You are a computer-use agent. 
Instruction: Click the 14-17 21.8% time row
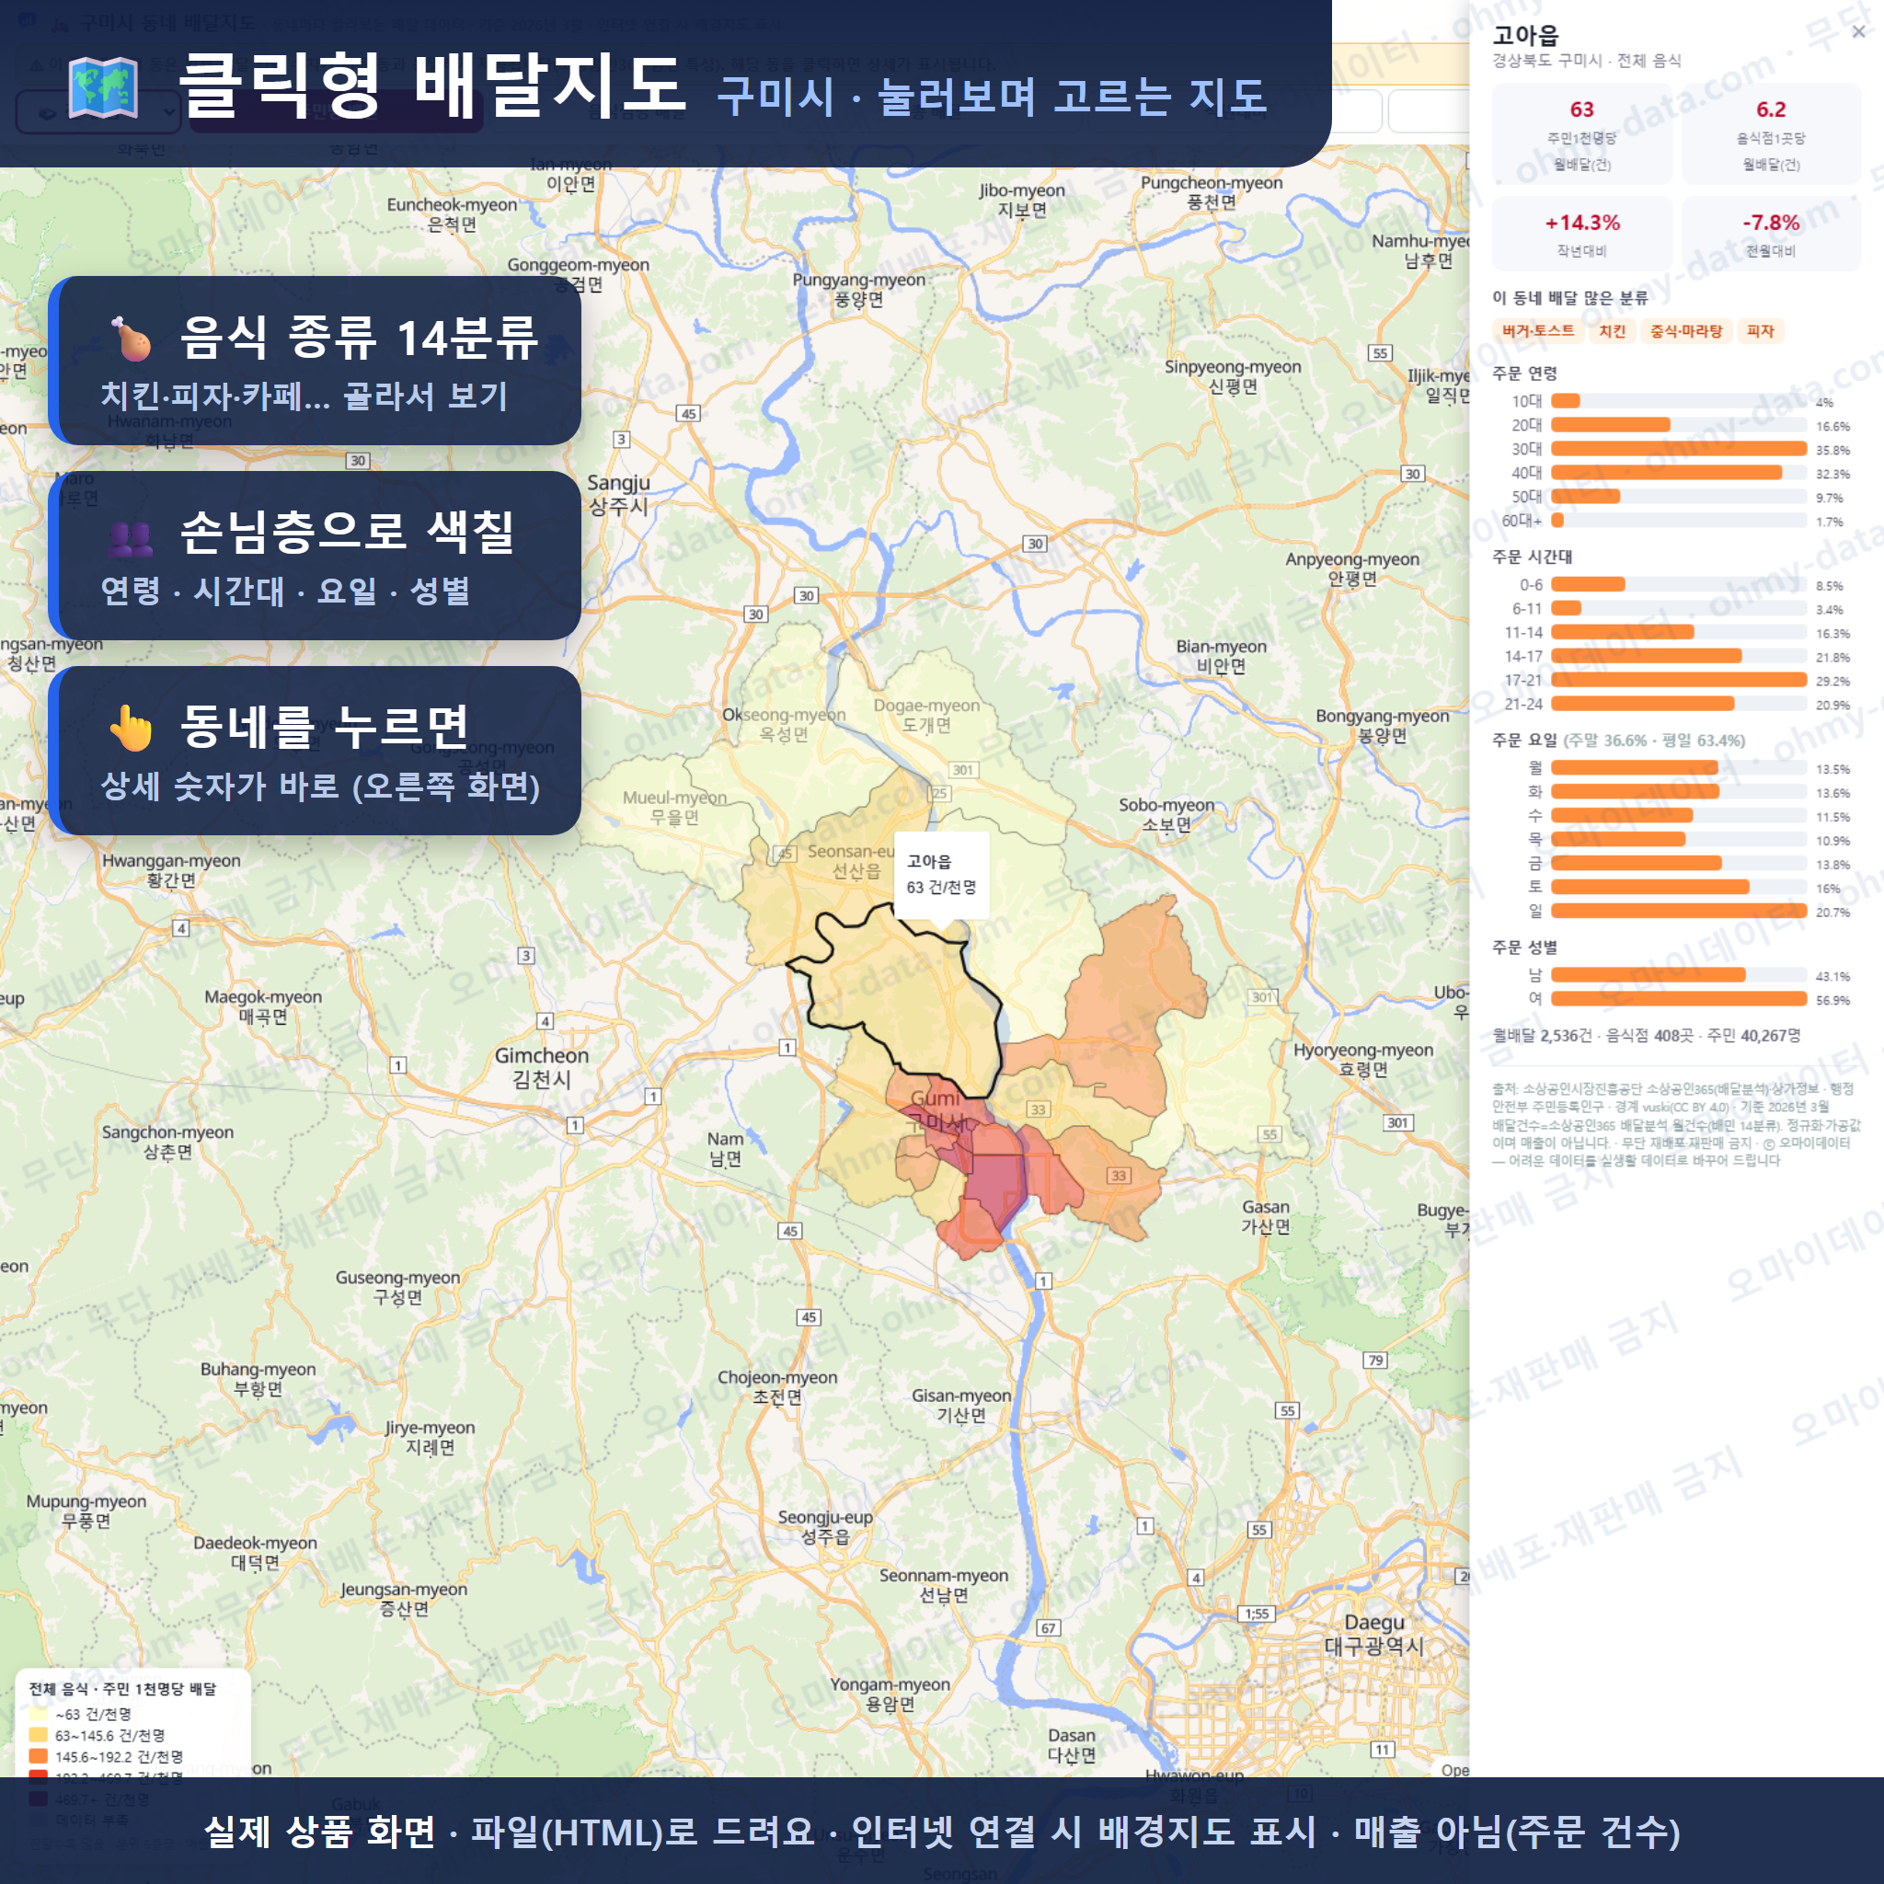point(1676,656)
